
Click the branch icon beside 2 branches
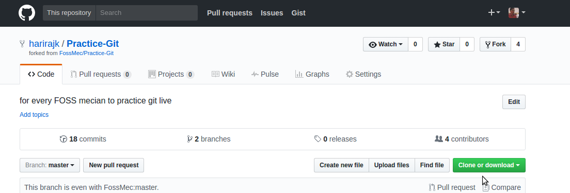pyautogui.click(x=189, y=139)
